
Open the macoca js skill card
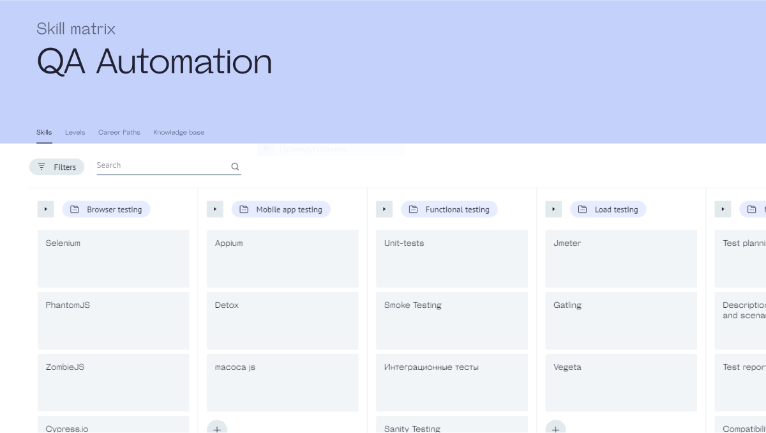(x=282, y=383)
